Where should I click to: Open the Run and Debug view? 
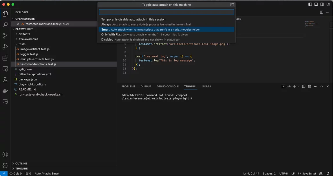tap(5, 47)
